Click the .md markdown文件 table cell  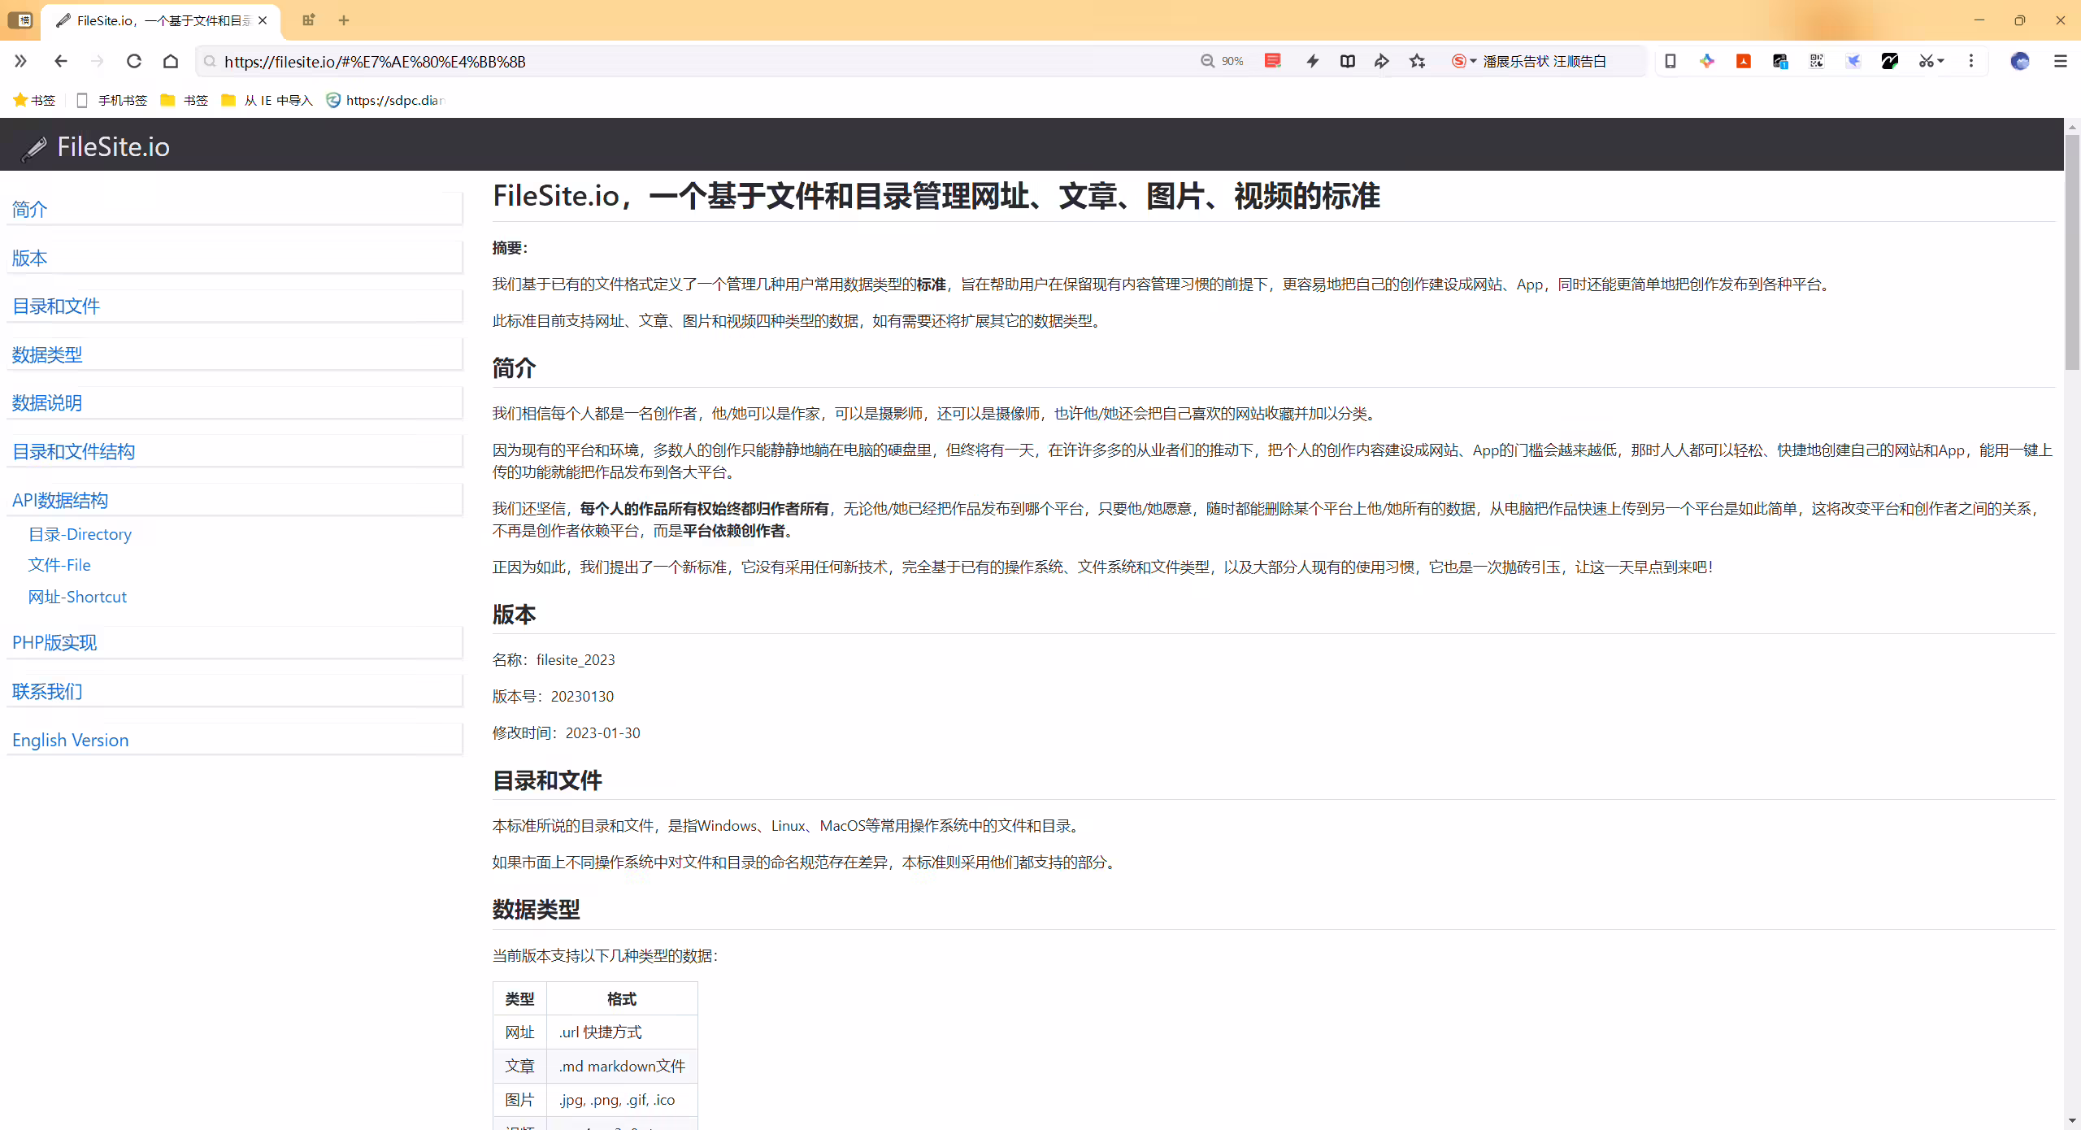[622, 1066]
